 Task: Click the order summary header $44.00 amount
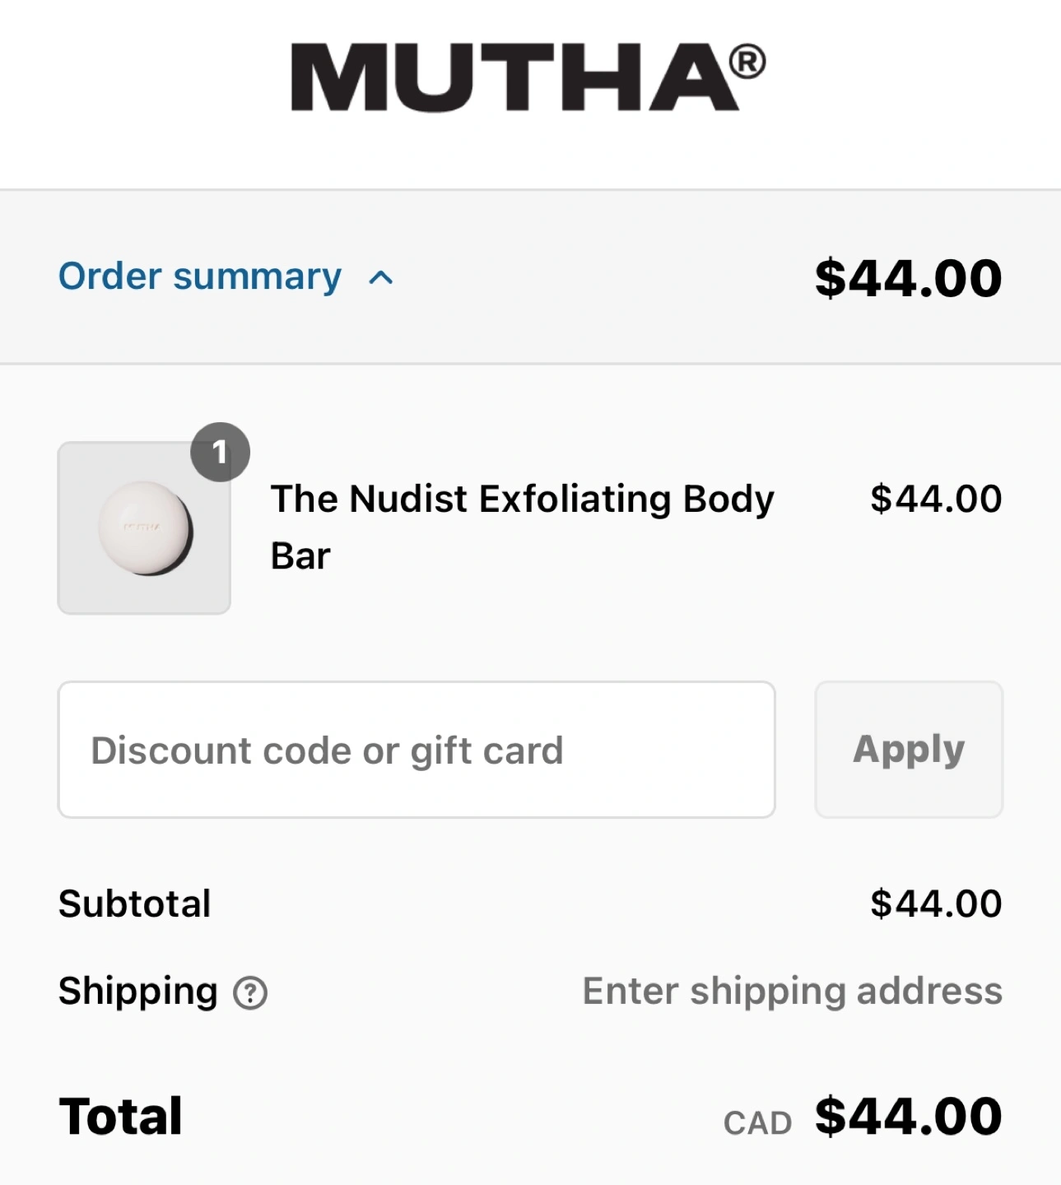908,278
